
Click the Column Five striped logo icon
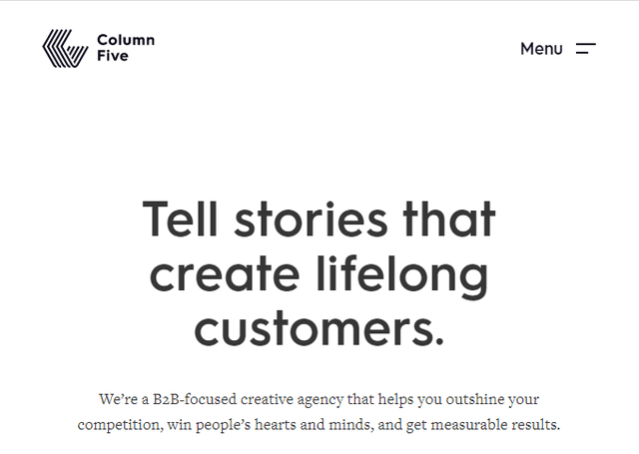click(65, 48)
